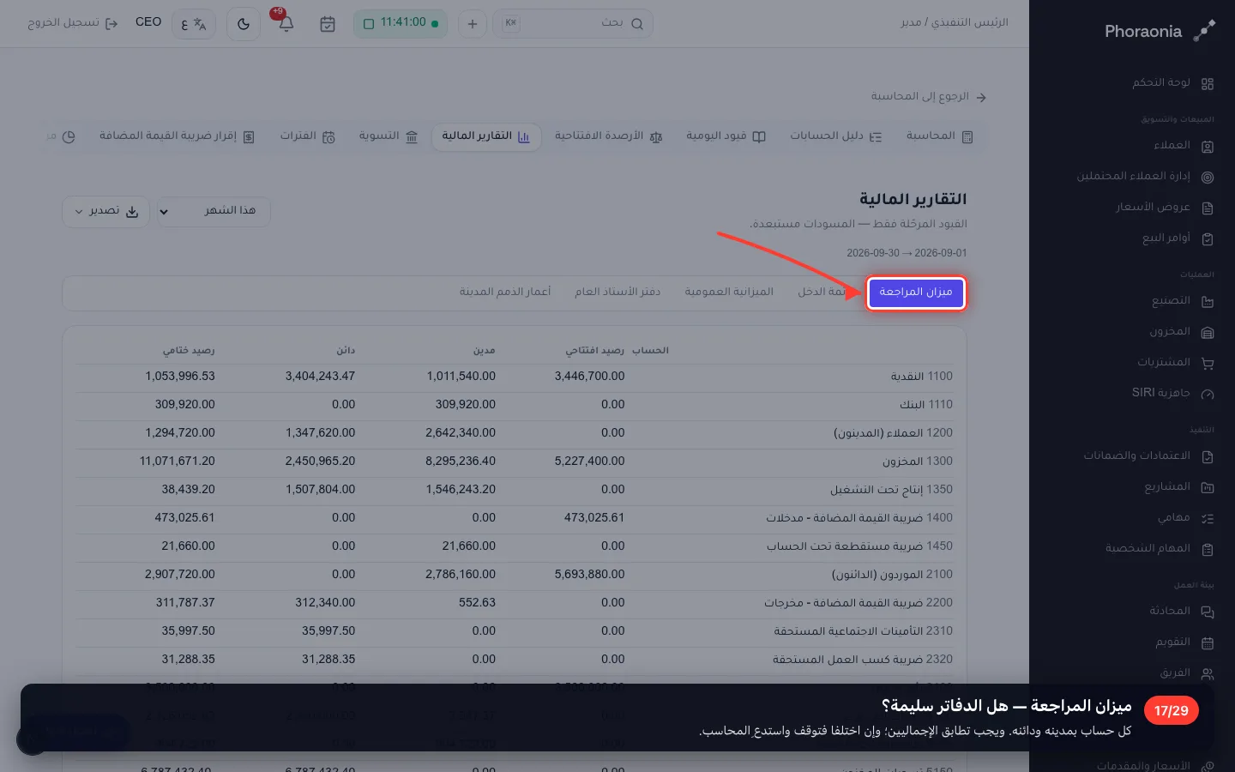This screenshot has height=772, width=1235.
Task: Open المشتريات purchases cart icon
Action: 1208,363
